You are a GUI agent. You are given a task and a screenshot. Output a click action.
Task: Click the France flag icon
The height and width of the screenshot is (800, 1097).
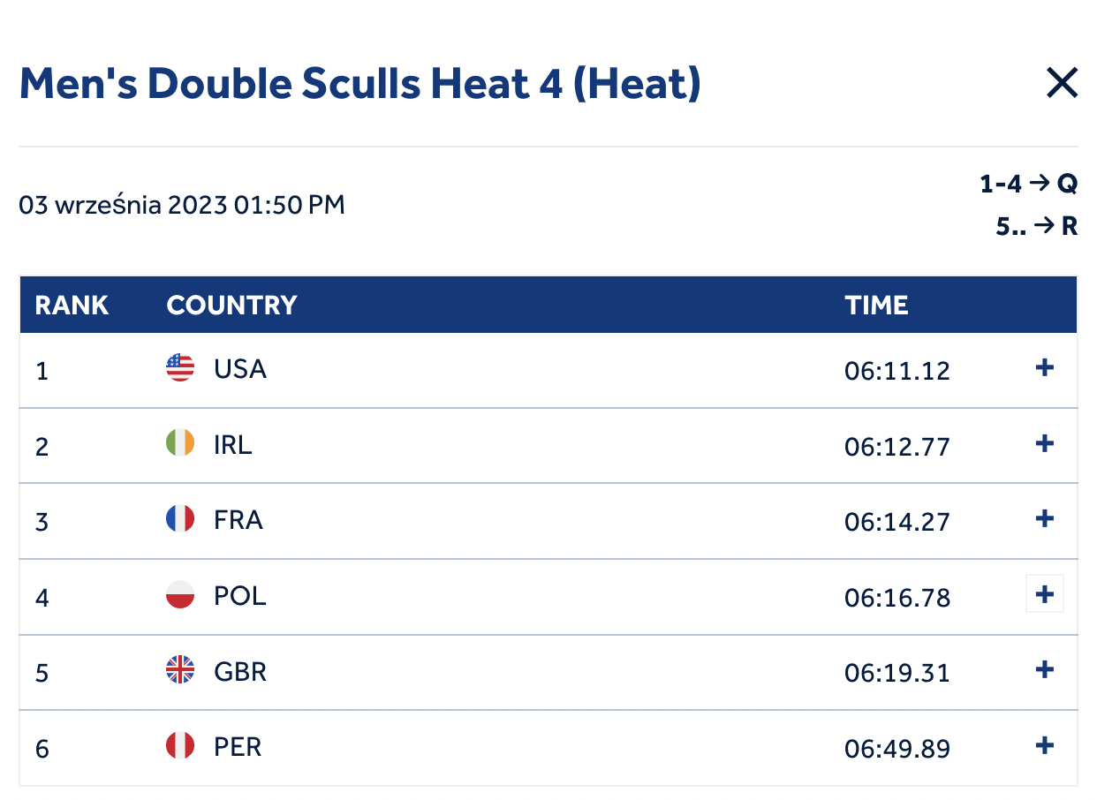click(x=180, y=518)
